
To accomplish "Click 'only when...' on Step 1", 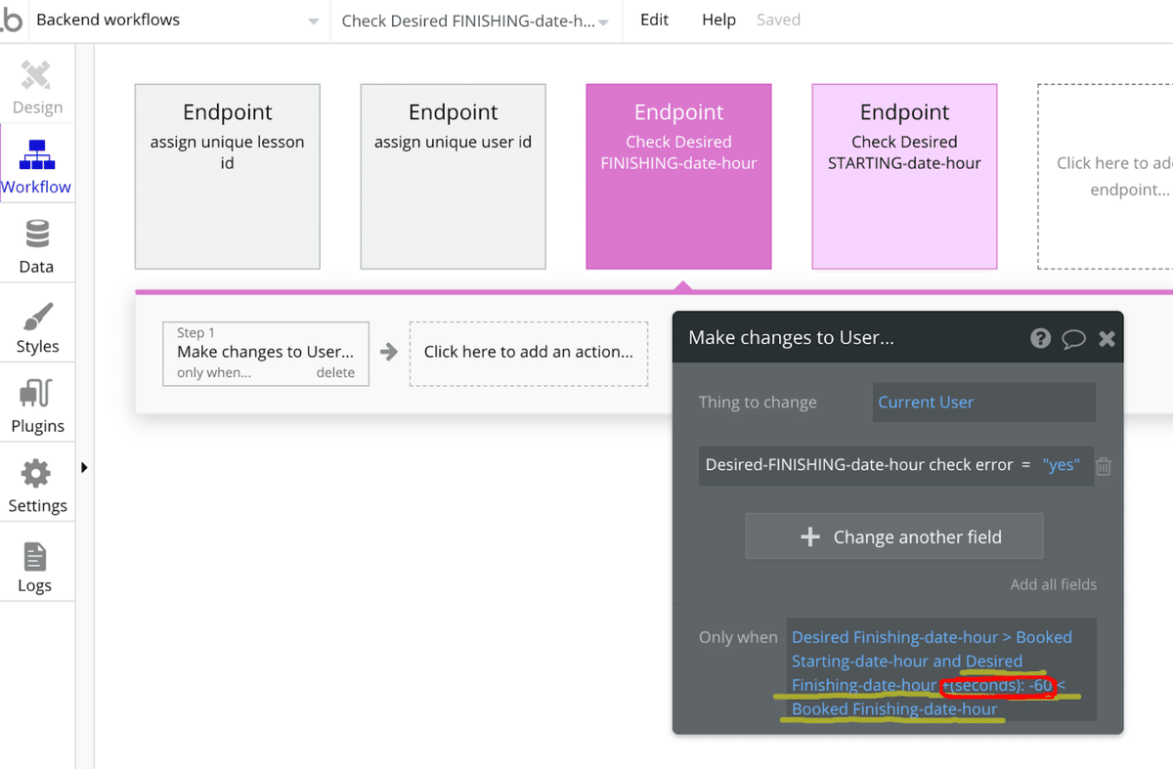I will click(213, 373).
